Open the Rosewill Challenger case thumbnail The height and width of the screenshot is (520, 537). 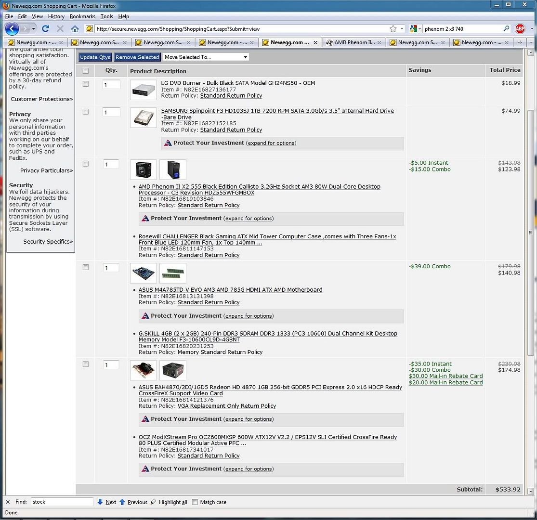(173, 169)
